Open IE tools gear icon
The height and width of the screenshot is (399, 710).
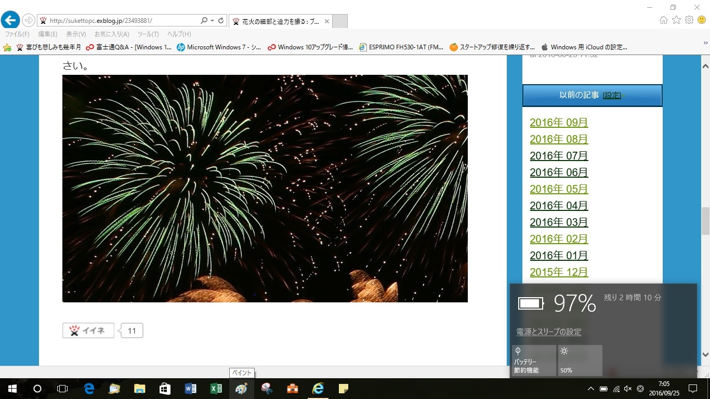[x=689, y=20]
